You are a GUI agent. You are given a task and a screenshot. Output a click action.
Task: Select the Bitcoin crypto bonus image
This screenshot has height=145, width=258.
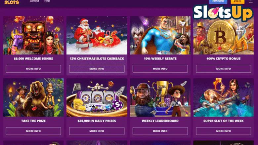click(x=224, y=35)
